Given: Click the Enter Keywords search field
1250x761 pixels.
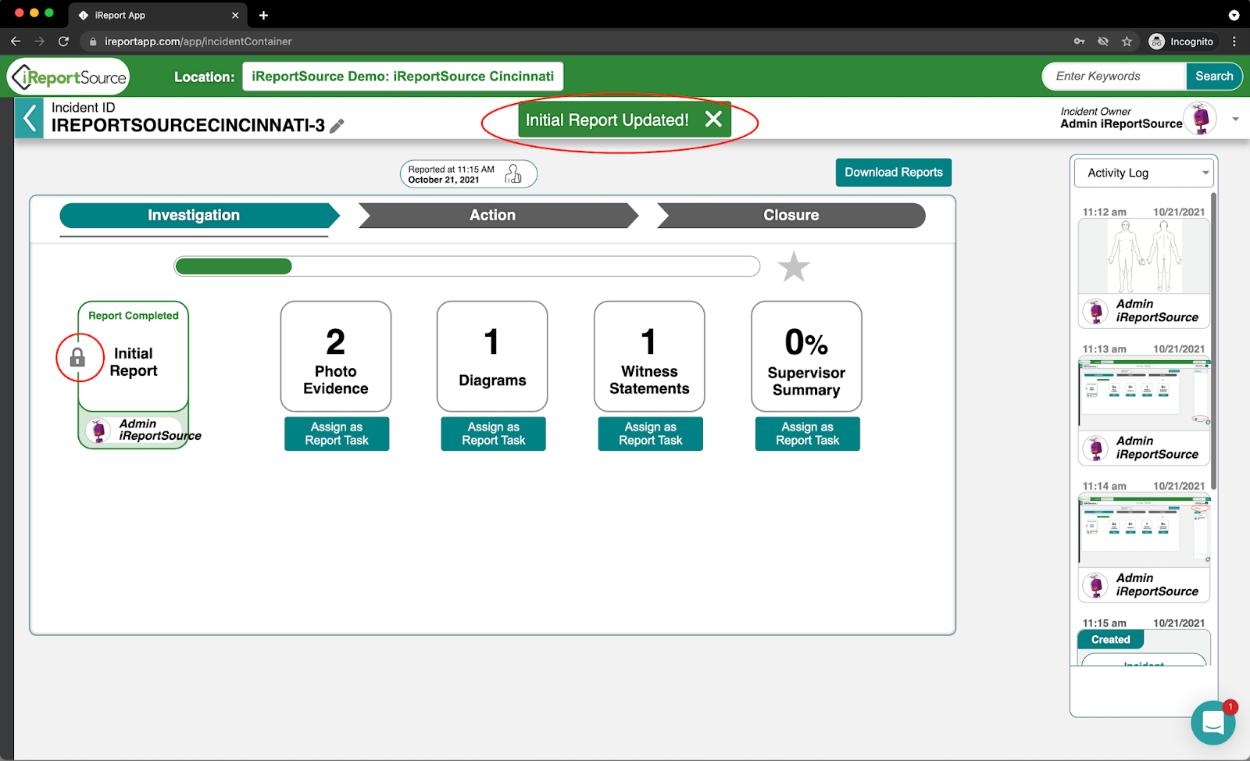Looking at the screenshot, I should 1115,77.
